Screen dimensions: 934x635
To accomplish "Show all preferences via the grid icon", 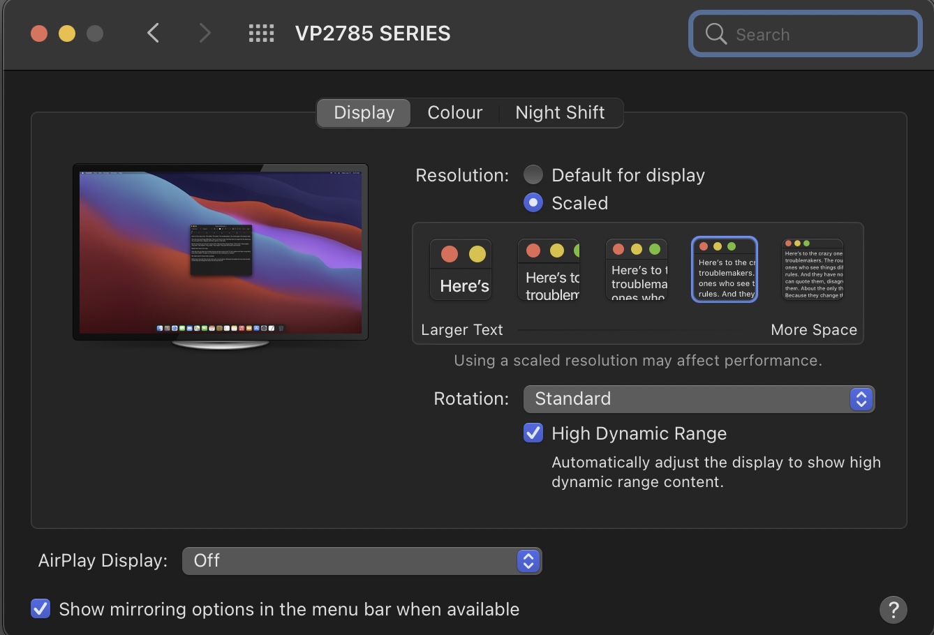I will click(262, 33).
